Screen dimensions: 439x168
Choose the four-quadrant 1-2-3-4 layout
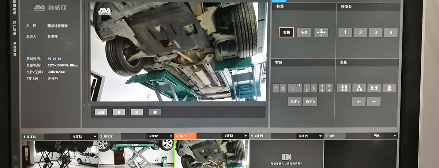[326, 88]
